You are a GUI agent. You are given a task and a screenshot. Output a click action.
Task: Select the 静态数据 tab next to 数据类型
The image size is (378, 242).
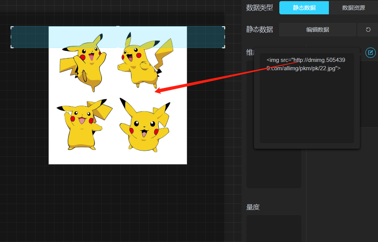(304, 8)
